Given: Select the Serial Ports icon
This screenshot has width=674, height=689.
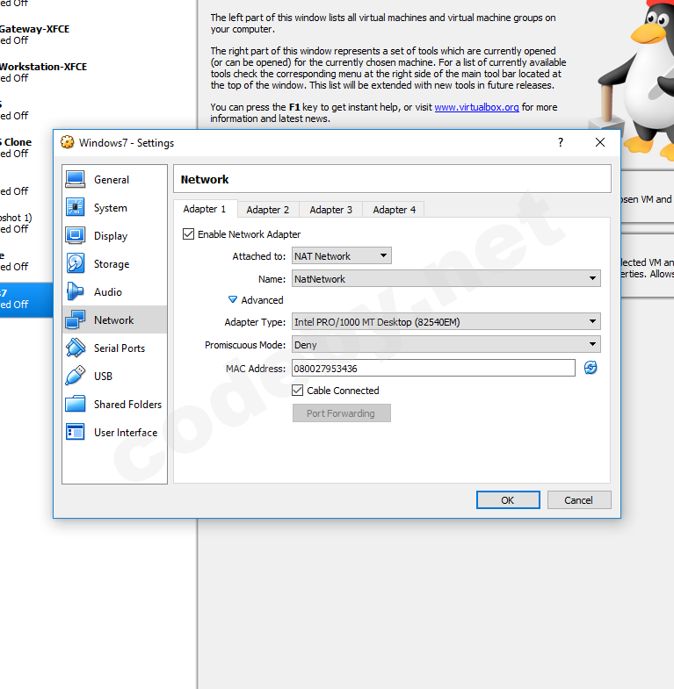Looking at the screenshot, I should click(x=76, y=348).
